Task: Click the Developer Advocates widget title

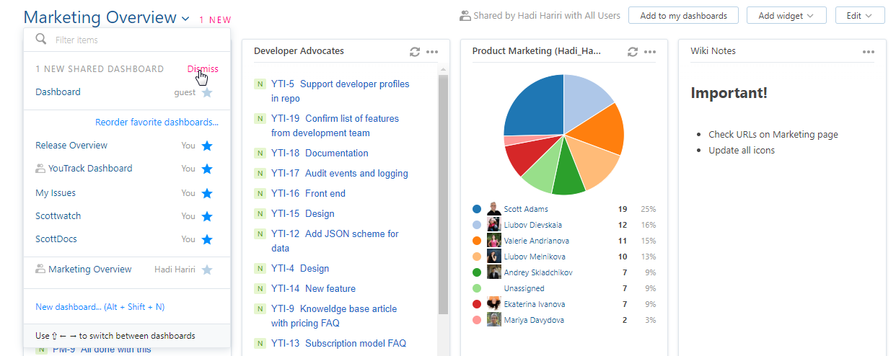Action: point(299,51)
